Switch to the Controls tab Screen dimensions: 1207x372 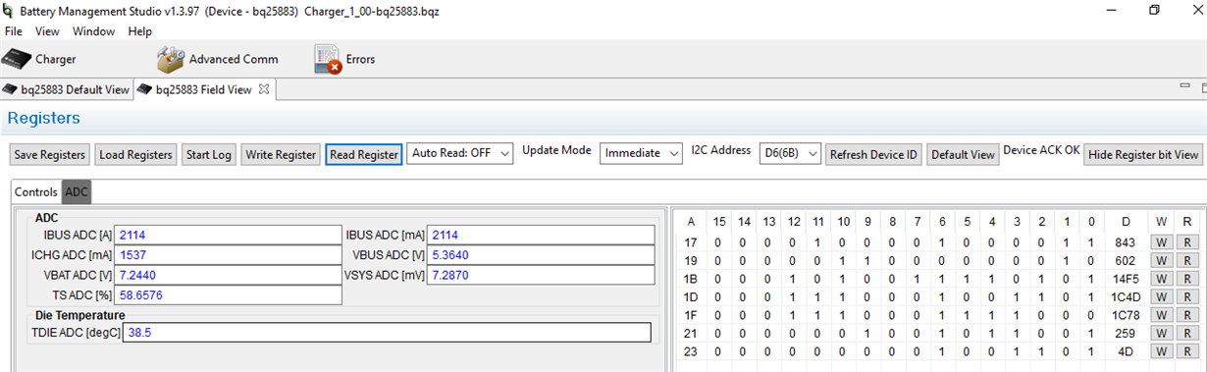coord(36,192)
